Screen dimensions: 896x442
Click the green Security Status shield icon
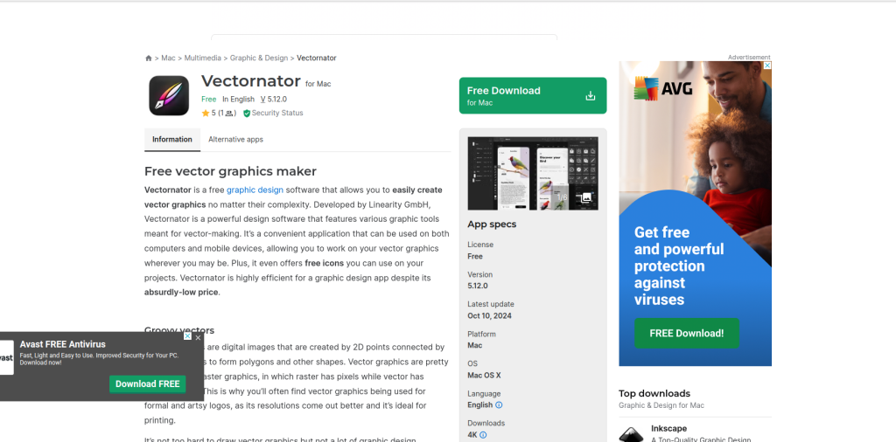[247, 114]
